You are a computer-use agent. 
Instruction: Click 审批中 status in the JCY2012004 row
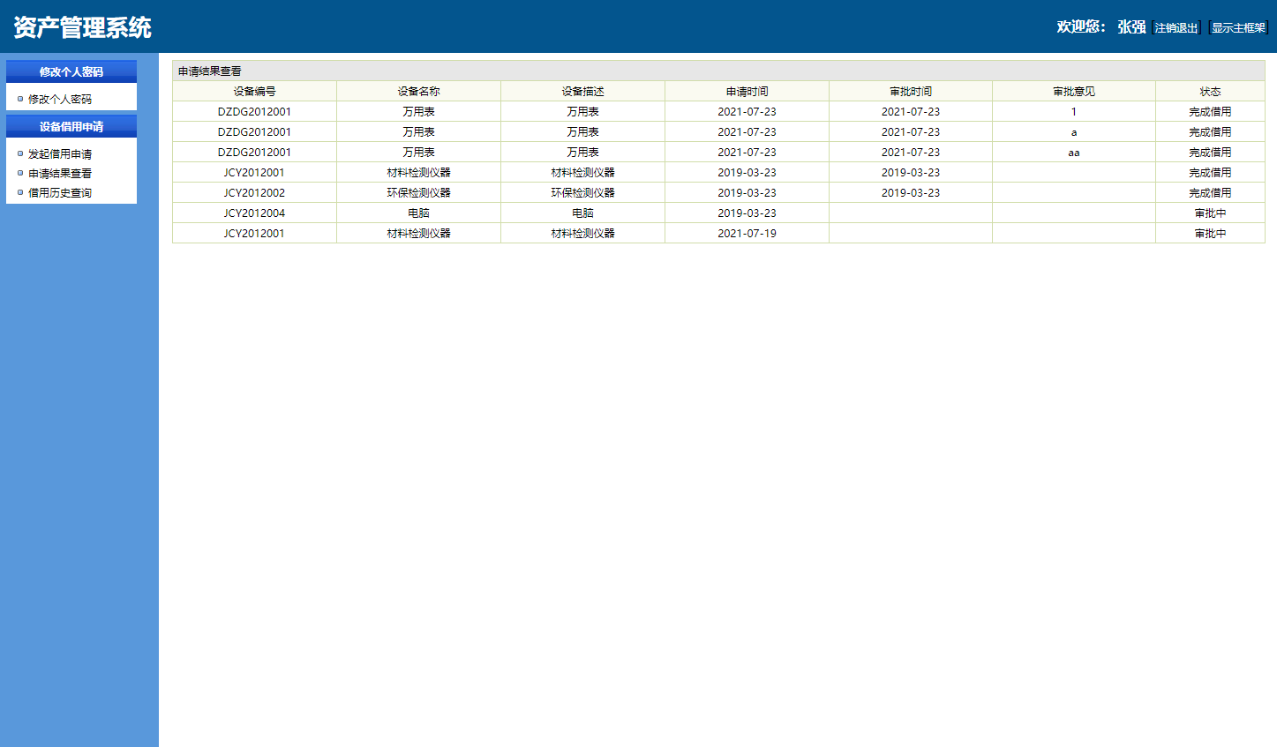[x=1210, y=213]
